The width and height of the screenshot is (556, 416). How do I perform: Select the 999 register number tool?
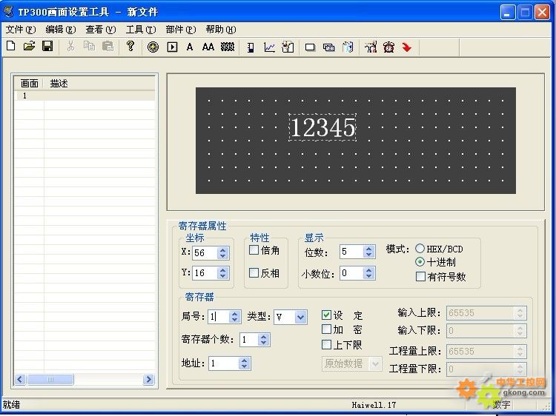point(228,47)
